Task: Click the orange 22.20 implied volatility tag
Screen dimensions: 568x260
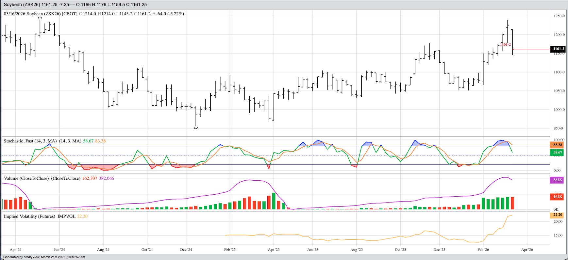Action: pyautogui.click(x=557, y=215)
